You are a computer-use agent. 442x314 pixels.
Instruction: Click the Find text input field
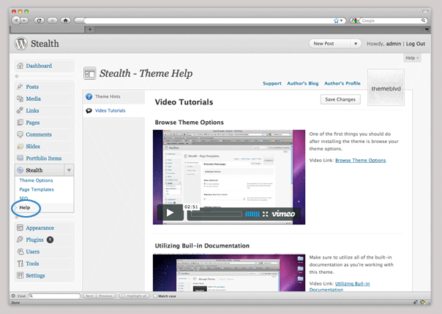point(55,296)
